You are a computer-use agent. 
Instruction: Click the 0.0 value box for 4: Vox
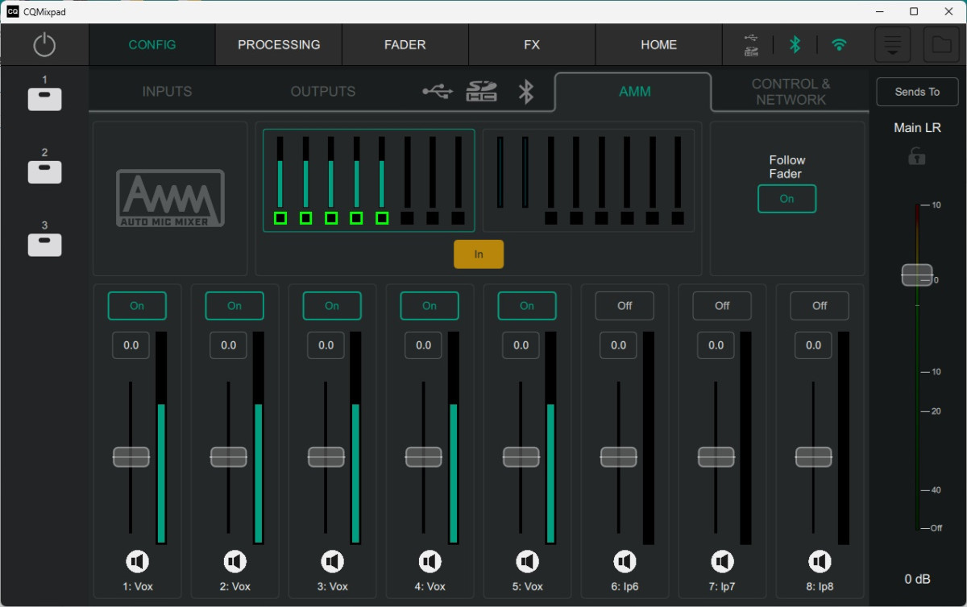tap(424, 345)
